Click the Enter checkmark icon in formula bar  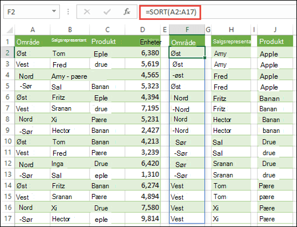point(107,12)
